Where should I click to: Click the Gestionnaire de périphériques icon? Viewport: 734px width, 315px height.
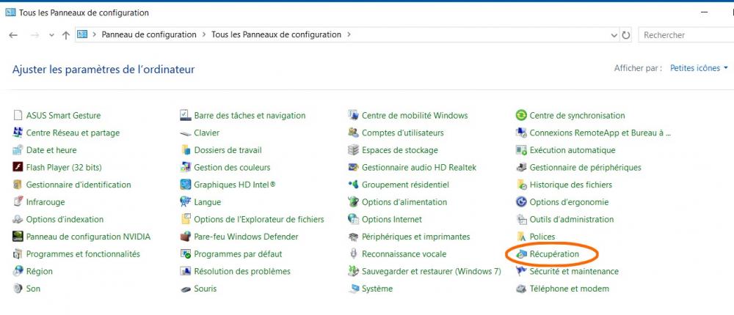coord(521,167)
